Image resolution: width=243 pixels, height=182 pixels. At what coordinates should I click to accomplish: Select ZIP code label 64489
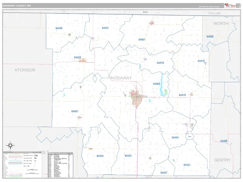(224, 141)
